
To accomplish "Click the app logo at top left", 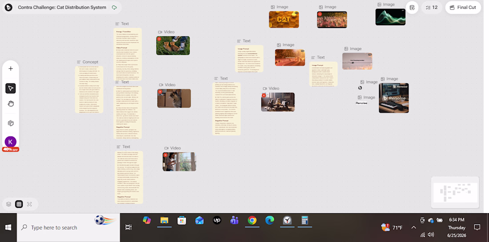I will click(8, 8).
